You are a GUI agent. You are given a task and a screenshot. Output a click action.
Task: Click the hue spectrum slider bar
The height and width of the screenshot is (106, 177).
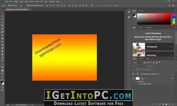[x=174, y=19]
